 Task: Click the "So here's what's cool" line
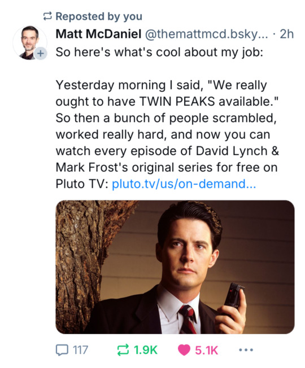pos(159,52)
